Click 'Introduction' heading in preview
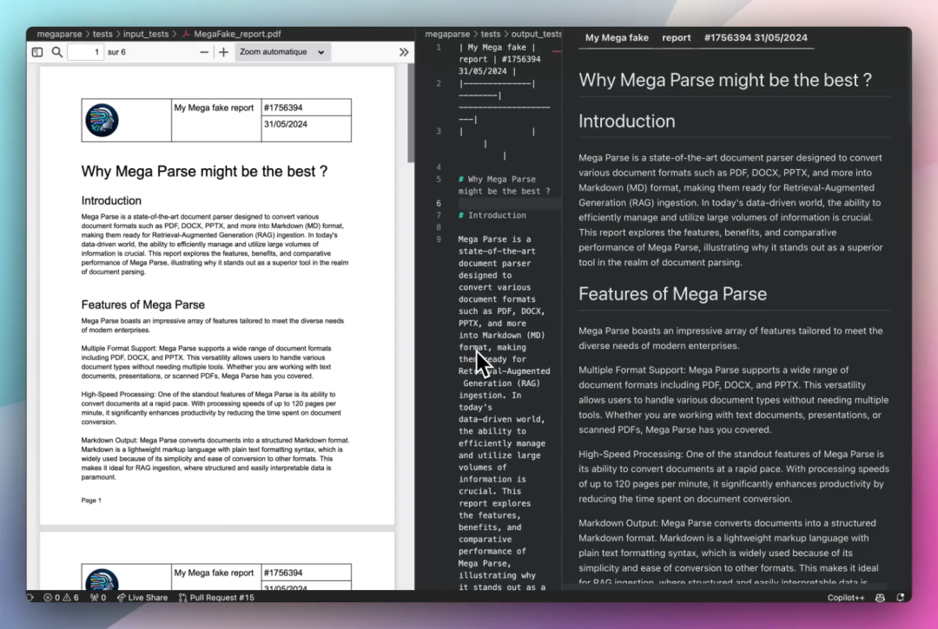The image size is (938, 629). 627,121
